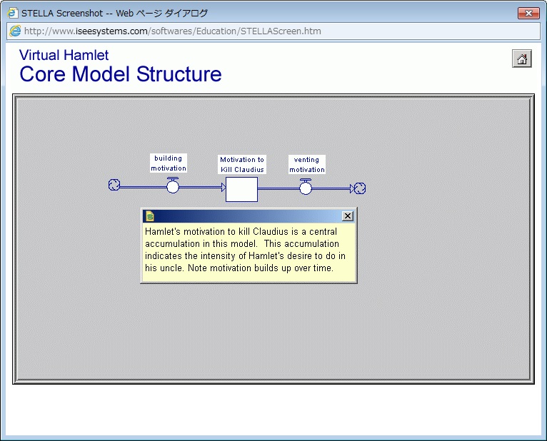Image resolution: width=547 pixels, height=441 pixels.
Task: Click the outflow arrowhead before the sink cloud
Action: tap(352, 188)
